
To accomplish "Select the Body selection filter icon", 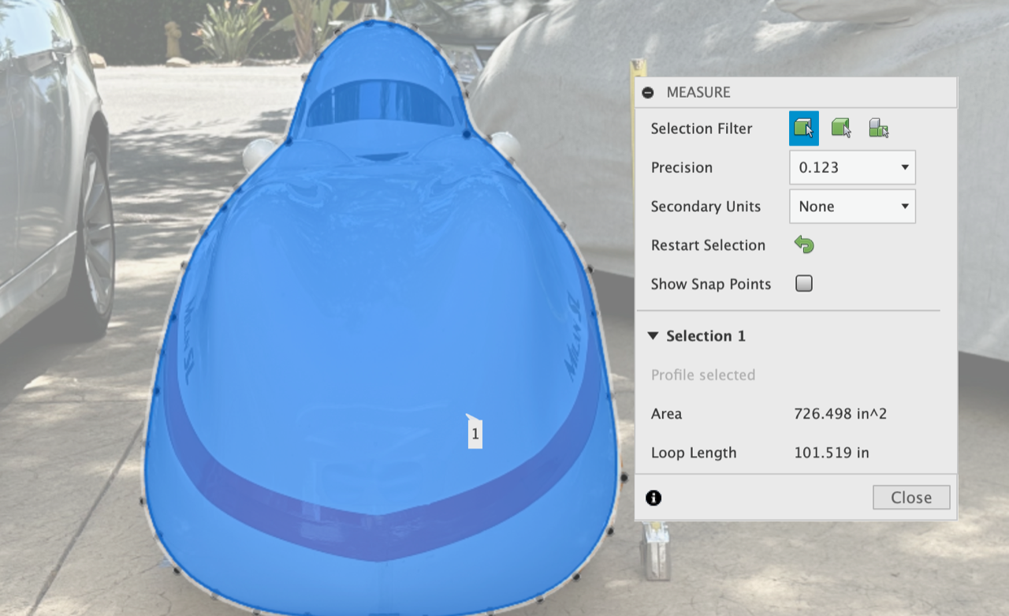I will (841, 129).
